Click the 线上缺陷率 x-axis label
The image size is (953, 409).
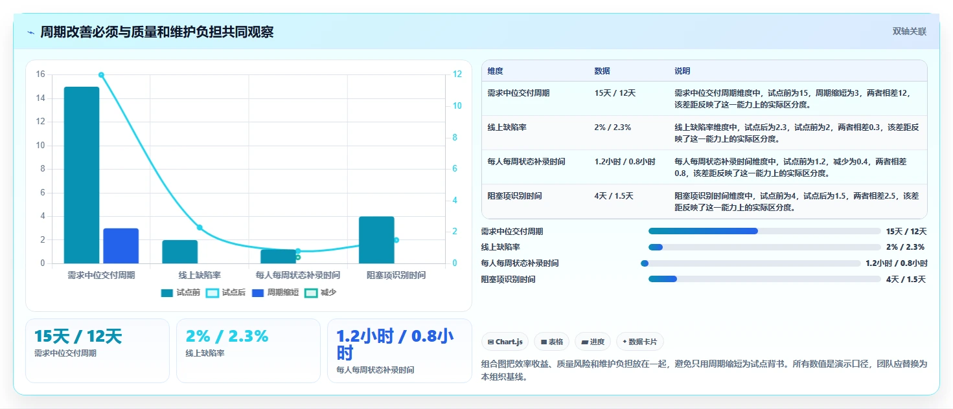tap(200, 275)
